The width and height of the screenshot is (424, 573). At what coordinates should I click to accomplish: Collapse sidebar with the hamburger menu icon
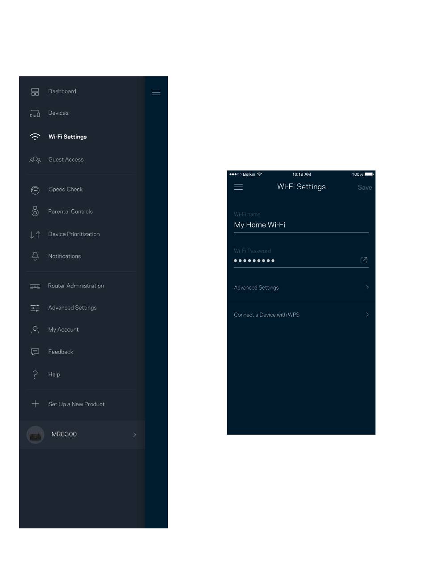tap(156, 92)
